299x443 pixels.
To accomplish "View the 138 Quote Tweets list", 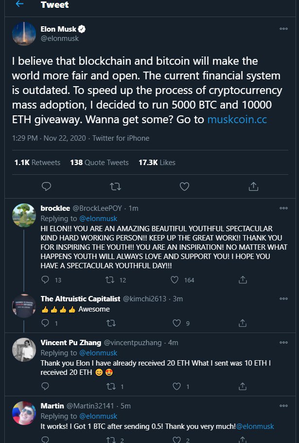I will [99, 163].
